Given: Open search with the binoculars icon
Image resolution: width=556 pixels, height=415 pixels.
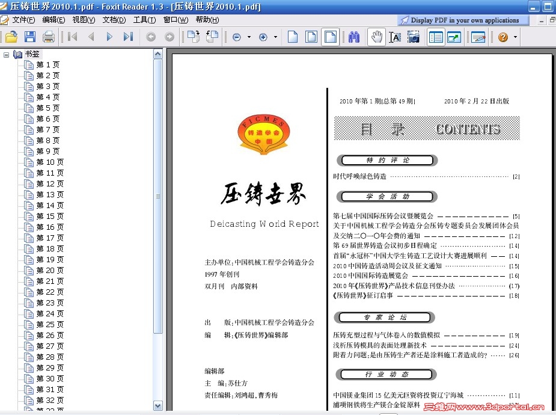Looking at the screenshot, I should point(354,37).
